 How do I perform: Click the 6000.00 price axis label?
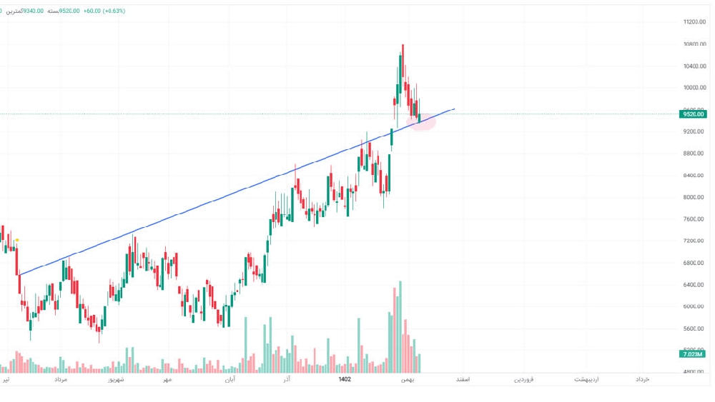694,306
